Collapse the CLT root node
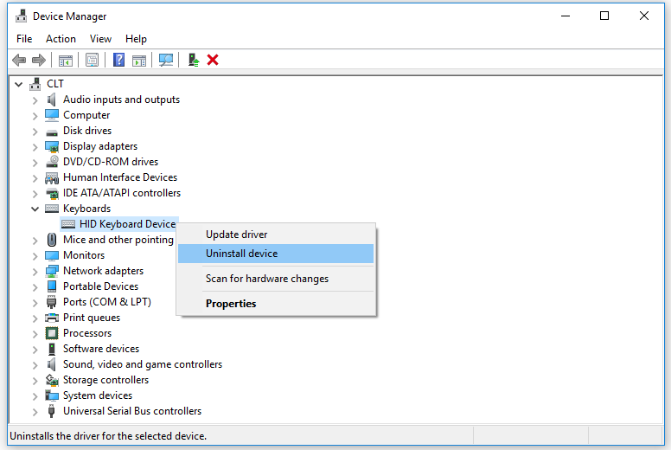Image resolution: width=671 pixels, height=450 pixels. coord(18,84)
